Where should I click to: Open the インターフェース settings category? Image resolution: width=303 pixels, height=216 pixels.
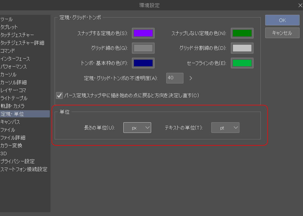tap(15, 59)
